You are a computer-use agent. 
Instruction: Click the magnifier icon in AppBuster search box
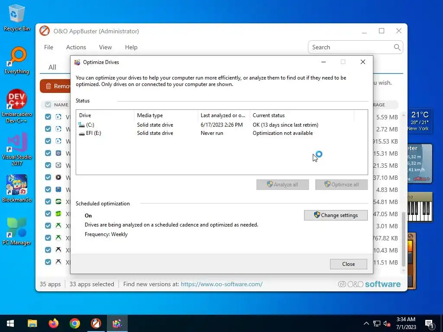point(397,47)
